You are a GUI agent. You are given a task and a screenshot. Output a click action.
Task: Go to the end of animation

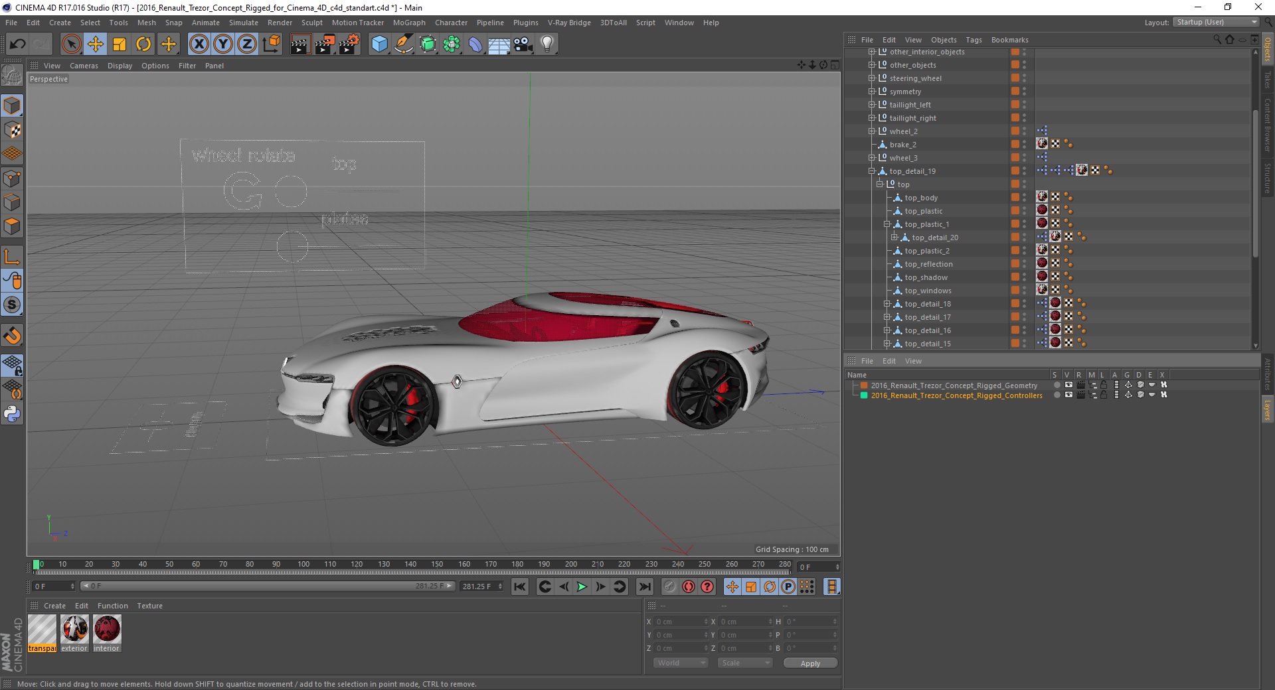coord(644,586)
